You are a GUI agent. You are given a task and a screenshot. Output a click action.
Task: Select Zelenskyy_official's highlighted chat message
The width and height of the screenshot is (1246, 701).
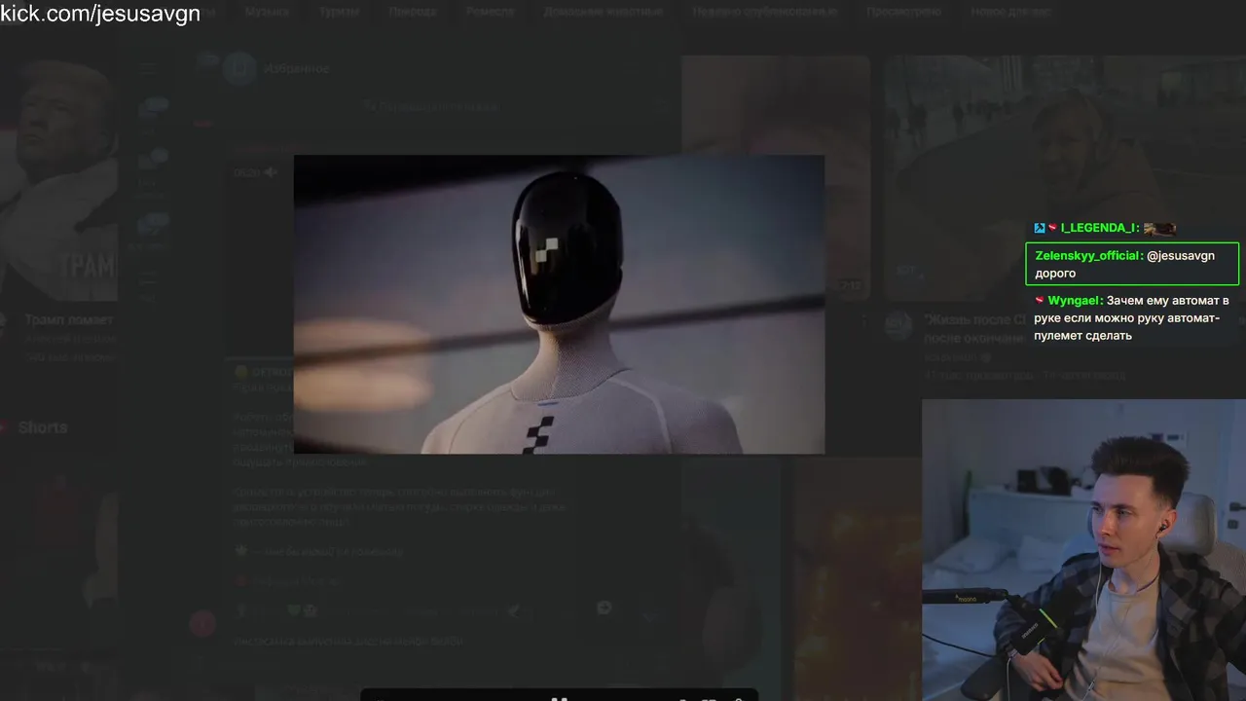coord(1132,264)
